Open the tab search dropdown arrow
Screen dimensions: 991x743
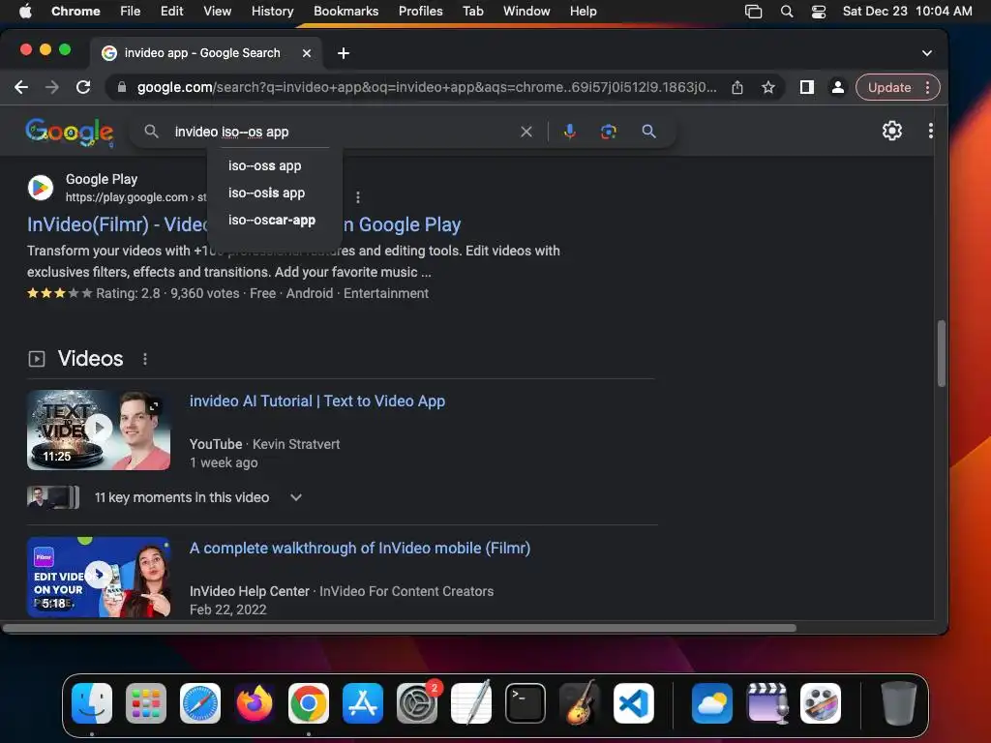pyautogui.click(x=926, y=53)
